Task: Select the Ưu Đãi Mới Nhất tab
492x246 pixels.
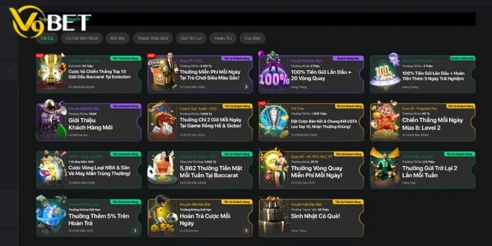Action: tap(82, 38)
